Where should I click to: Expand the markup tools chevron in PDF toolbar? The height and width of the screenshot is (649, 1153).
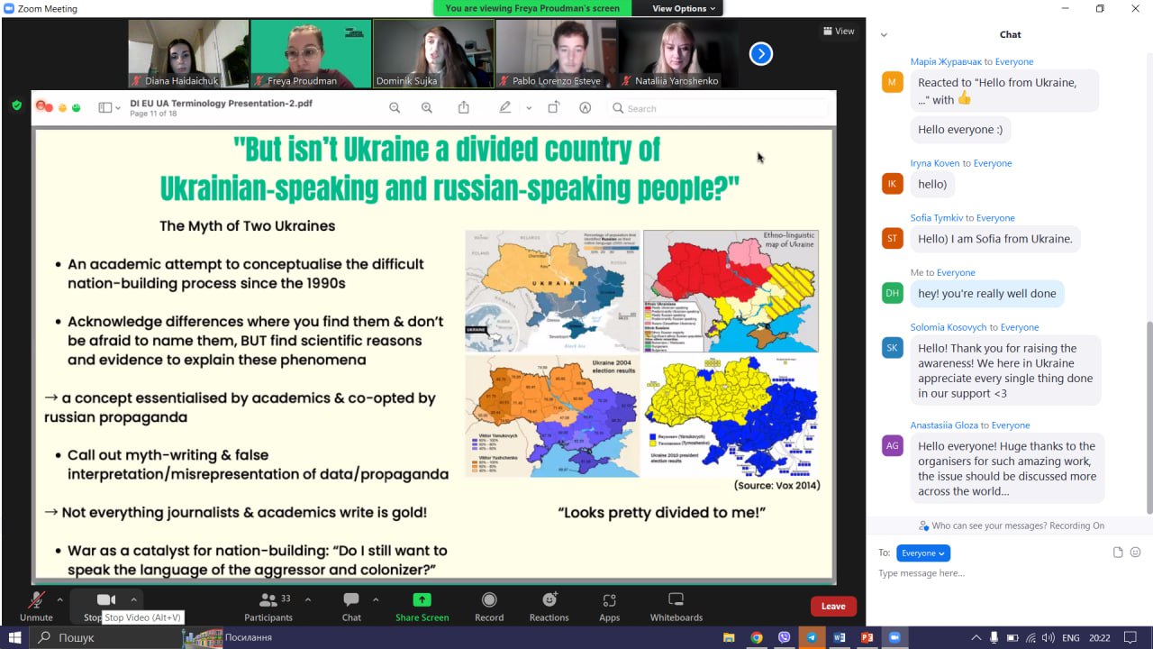pyautogui.click(x=527, y=107)
